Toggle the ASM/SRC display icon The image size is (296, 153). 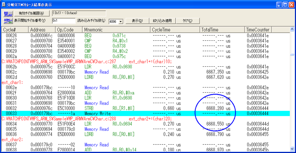[7, 21]
